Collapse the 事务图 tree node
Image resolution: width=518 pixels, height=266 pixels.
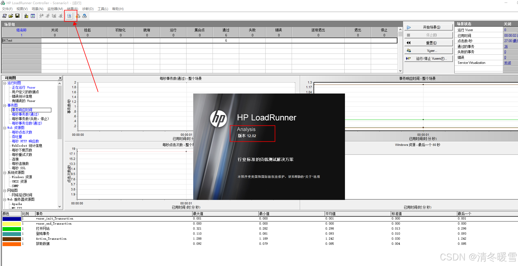(5, 106)
